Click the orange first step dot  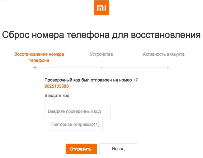(35, 67)
